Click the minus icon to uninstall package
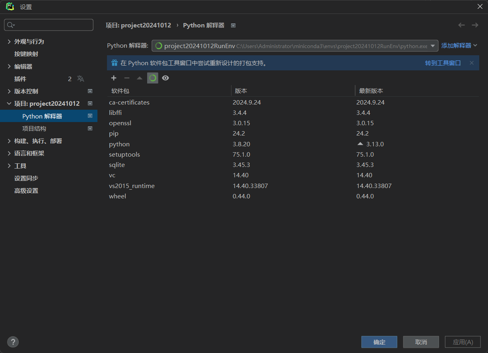Image resolution: width=488 pixels, height=353 pixels. pyautogui.click(x=127, y=78)
